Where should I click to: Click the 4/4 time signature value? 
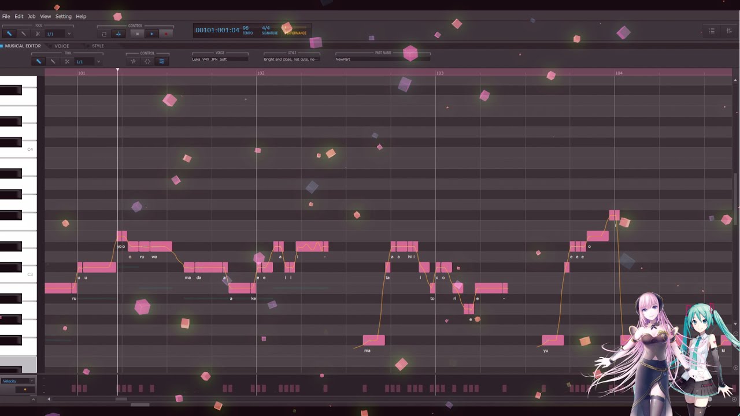266,28
